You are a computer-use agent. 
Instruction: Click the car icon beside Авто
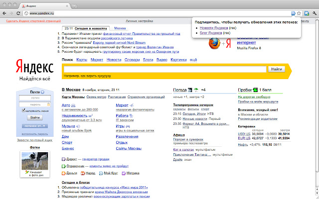pyautogui.click(x=73, y=105)
